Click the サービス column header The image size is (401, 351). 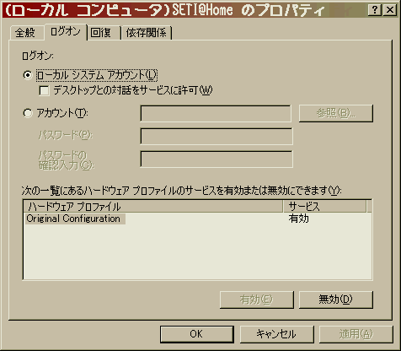pyautogui.click(x=324, y=207)
